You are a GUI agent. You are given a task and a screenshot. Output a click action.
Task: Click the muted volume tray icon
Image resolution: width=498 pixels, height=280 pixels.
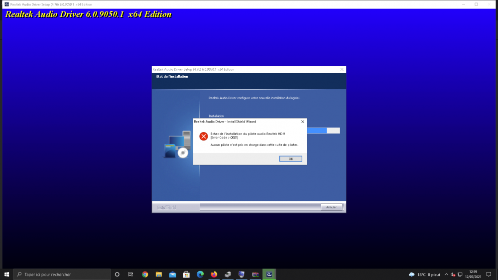(x=453, y=275)
